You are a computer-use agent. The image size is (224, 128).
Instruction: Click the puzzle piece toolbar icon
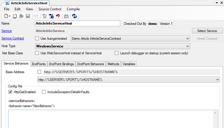click(x=21, y=16)
